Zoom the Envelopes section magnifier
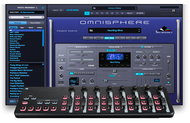This screenshot has height=123, width=190. [155, 69]
